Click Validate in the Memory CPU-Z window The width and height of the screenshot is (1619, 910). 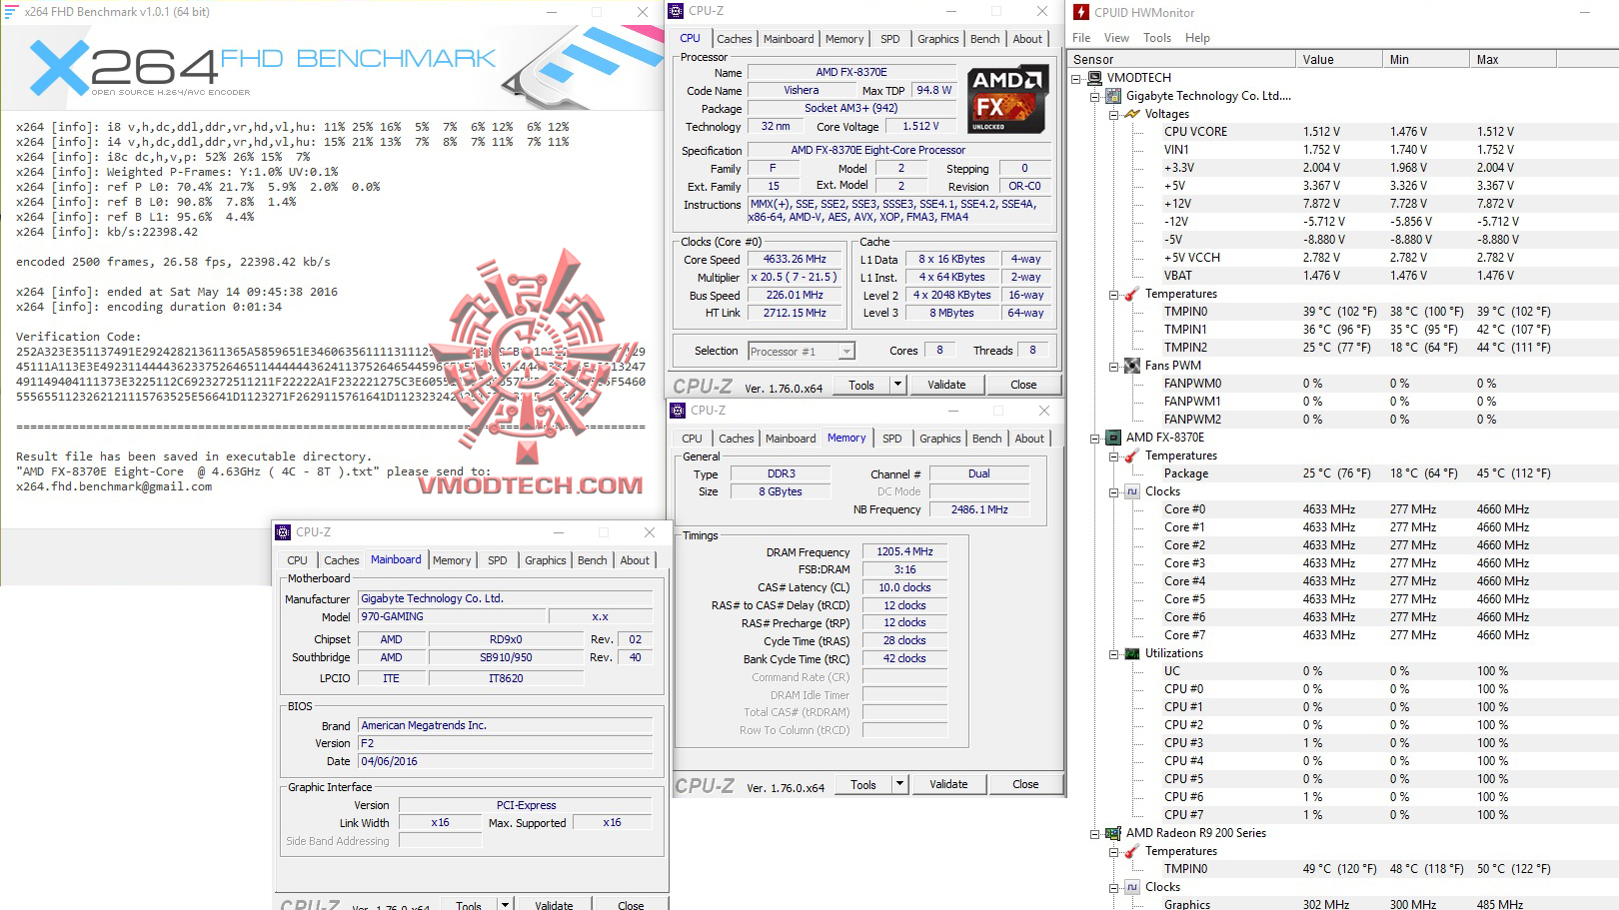[948, 784]
